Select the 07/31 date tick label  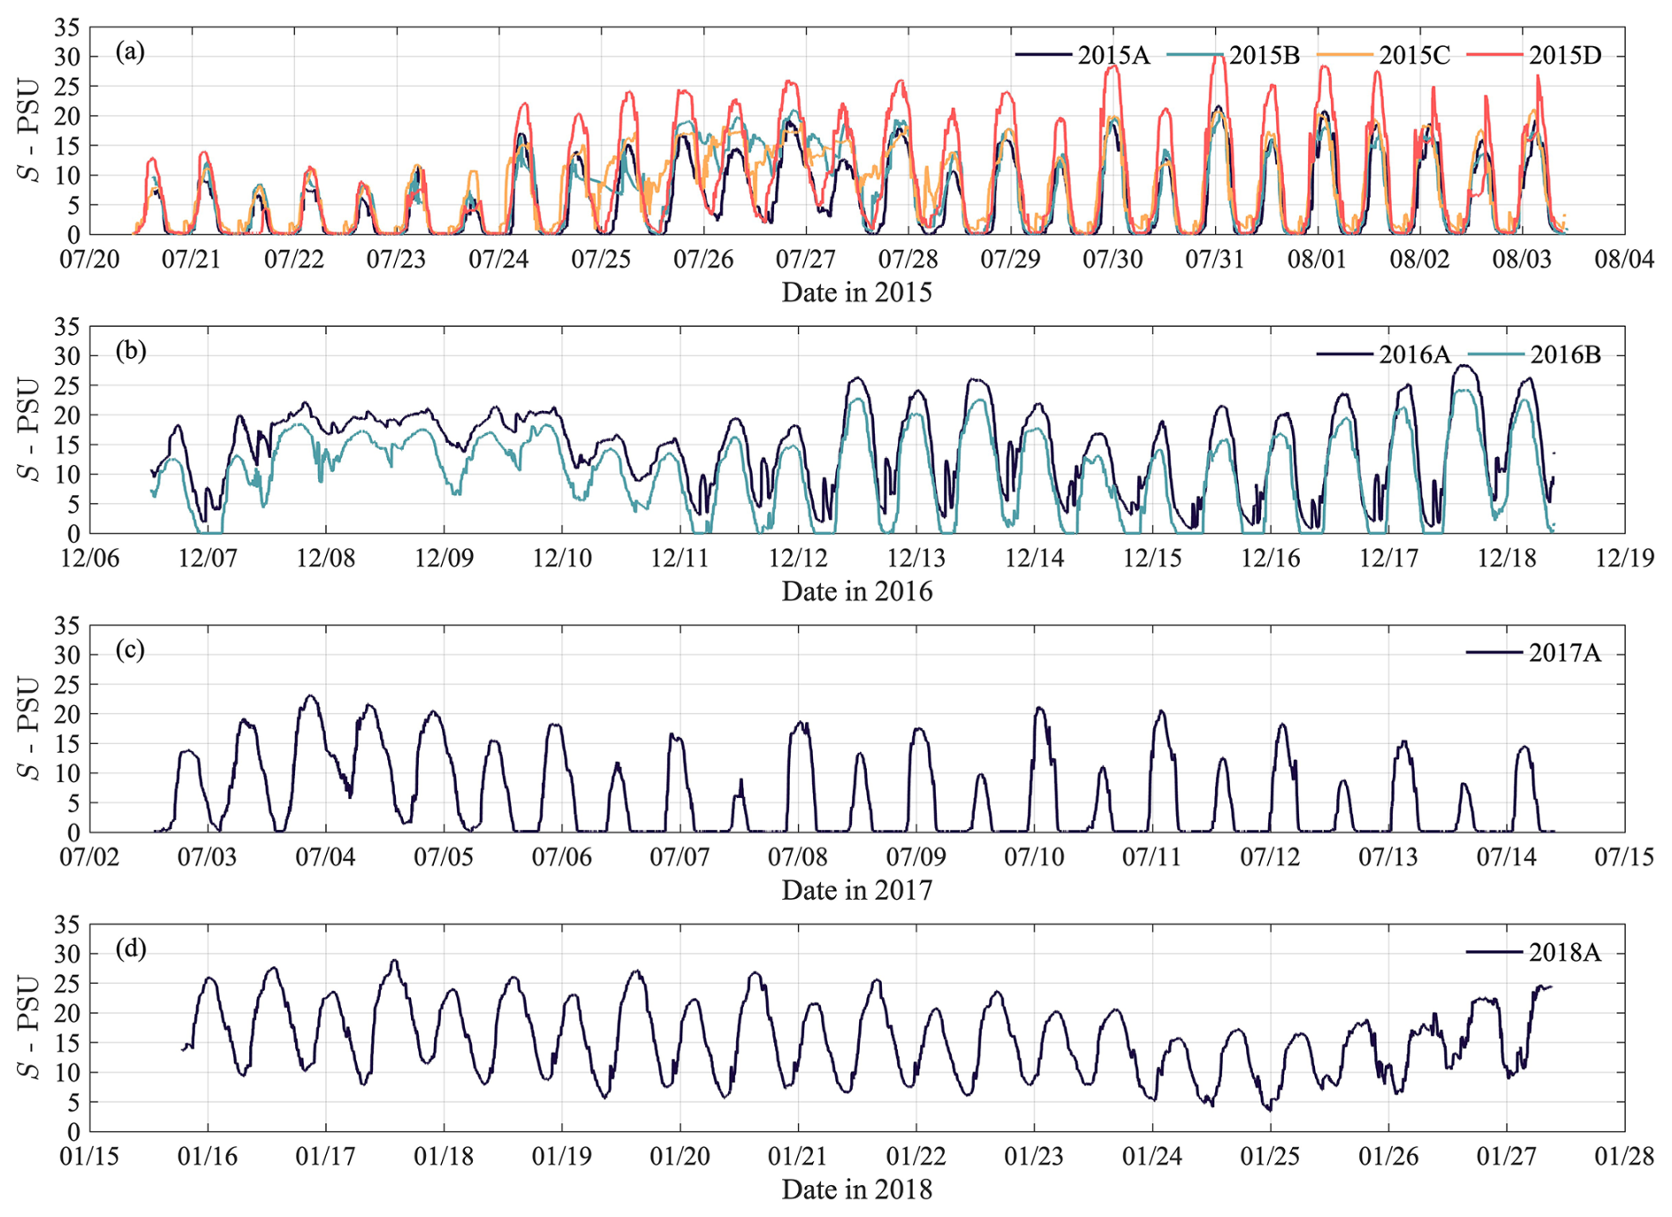[1214, 260]
